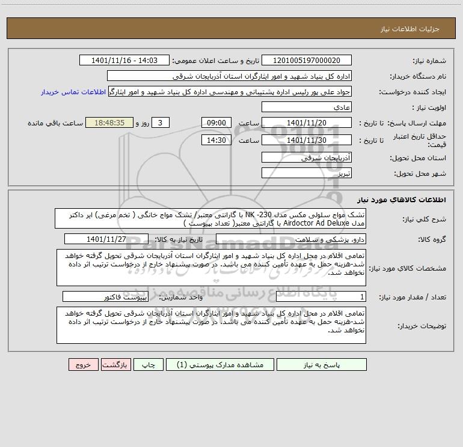Click the 'واحد شمارش:' label
Screen dimensions: 463x447
tap(181, 297)
